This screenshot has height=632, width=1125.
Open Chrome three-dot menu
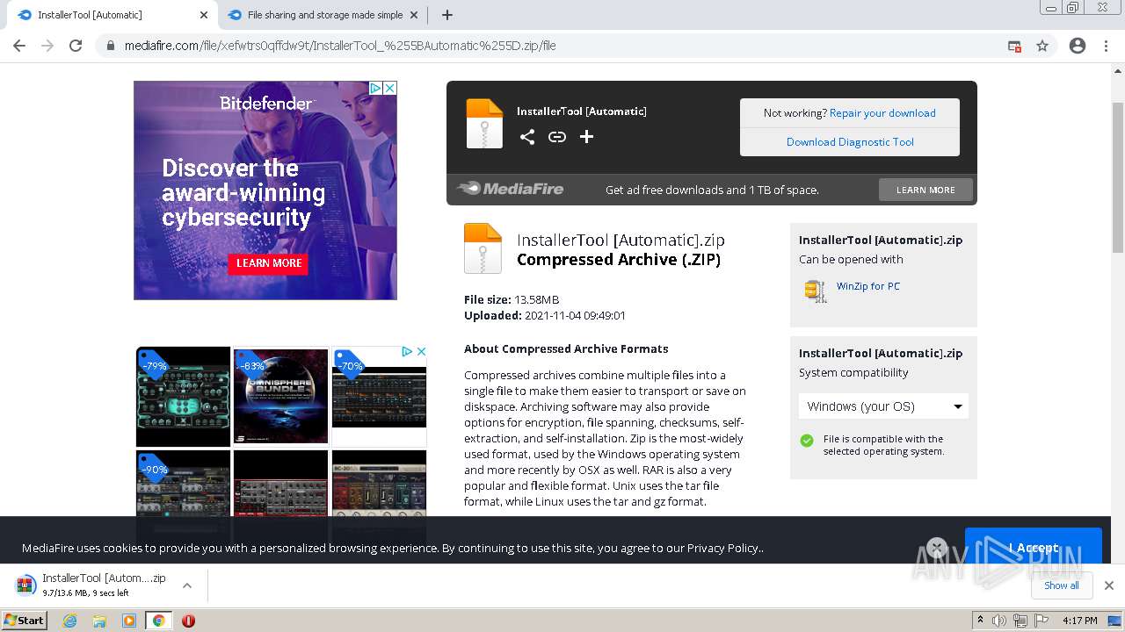[1106, 46]
